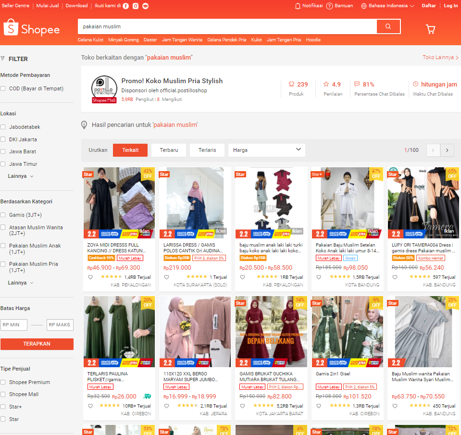Open Shopee's Instagram icon
461x435 pixels.
(136, 6)
